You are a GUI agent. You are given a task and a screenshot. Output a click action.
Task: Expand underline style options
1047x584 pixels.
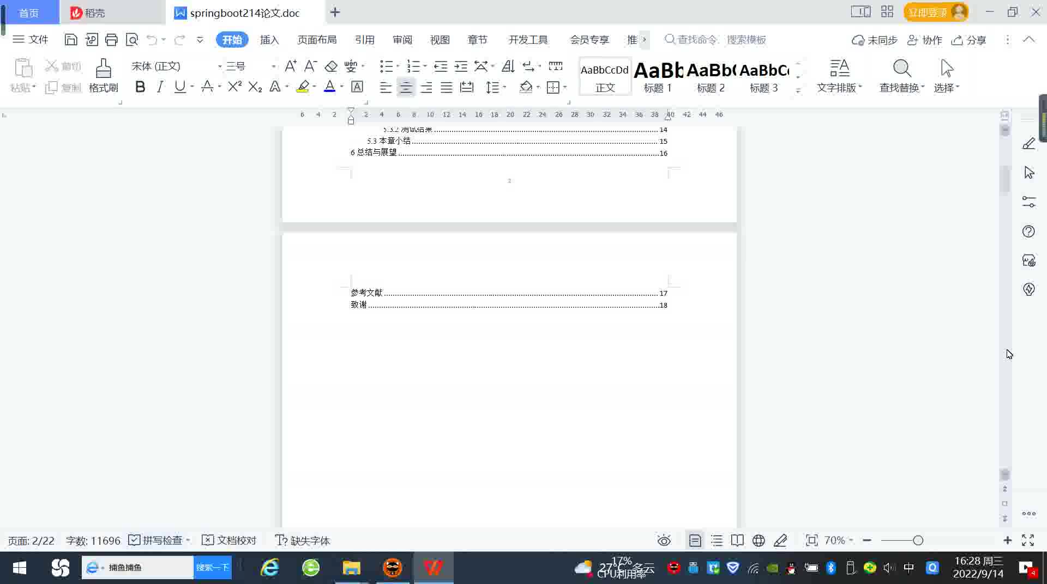(x=192, y=87)
